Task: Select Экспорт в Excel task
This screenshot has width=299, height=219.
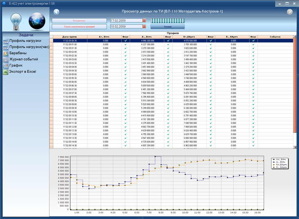Action: point(22,72)
